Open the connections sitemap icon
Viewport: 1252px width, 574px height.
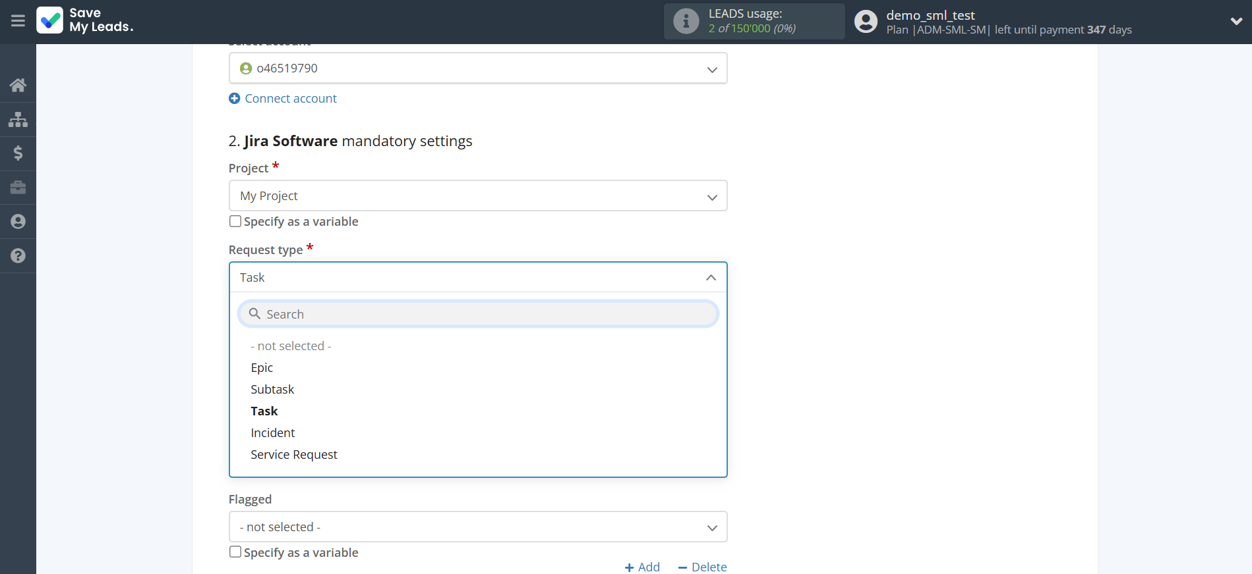coord(18,119)
